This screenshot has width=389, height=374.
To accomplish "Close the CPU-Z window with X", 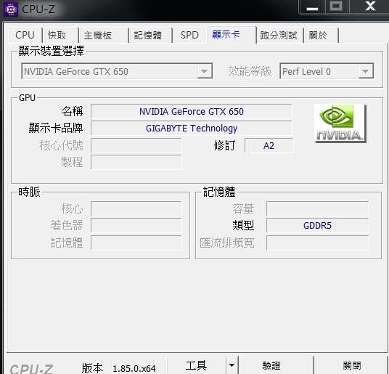I will click(x=369, y=7).
